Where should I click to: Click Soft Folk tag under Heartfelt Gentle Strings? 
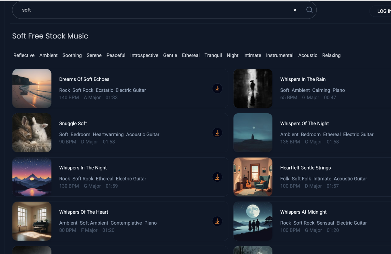tap(301, 179)
